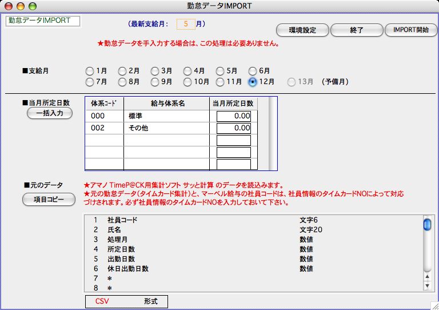This screenshot has width=439, height=310.
Task: Click the scroll down arrow in data list
Action: click(427, 285)
